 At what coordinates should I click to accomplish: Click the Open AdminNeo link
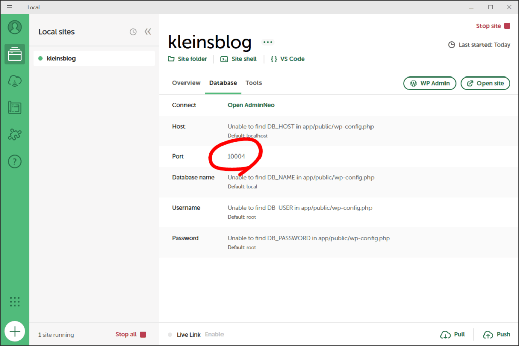[x=251, y=105]
